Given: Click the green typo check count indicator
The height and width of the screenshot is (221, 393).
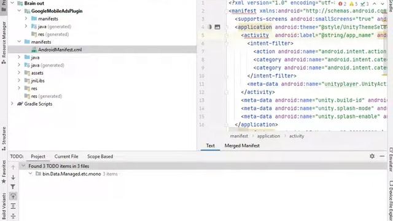Looking at the screenshot, I should point(365,4).
